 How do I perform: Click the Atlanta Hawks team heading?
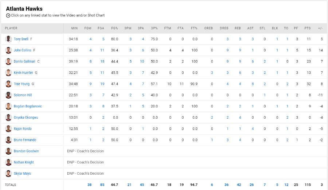24,9
